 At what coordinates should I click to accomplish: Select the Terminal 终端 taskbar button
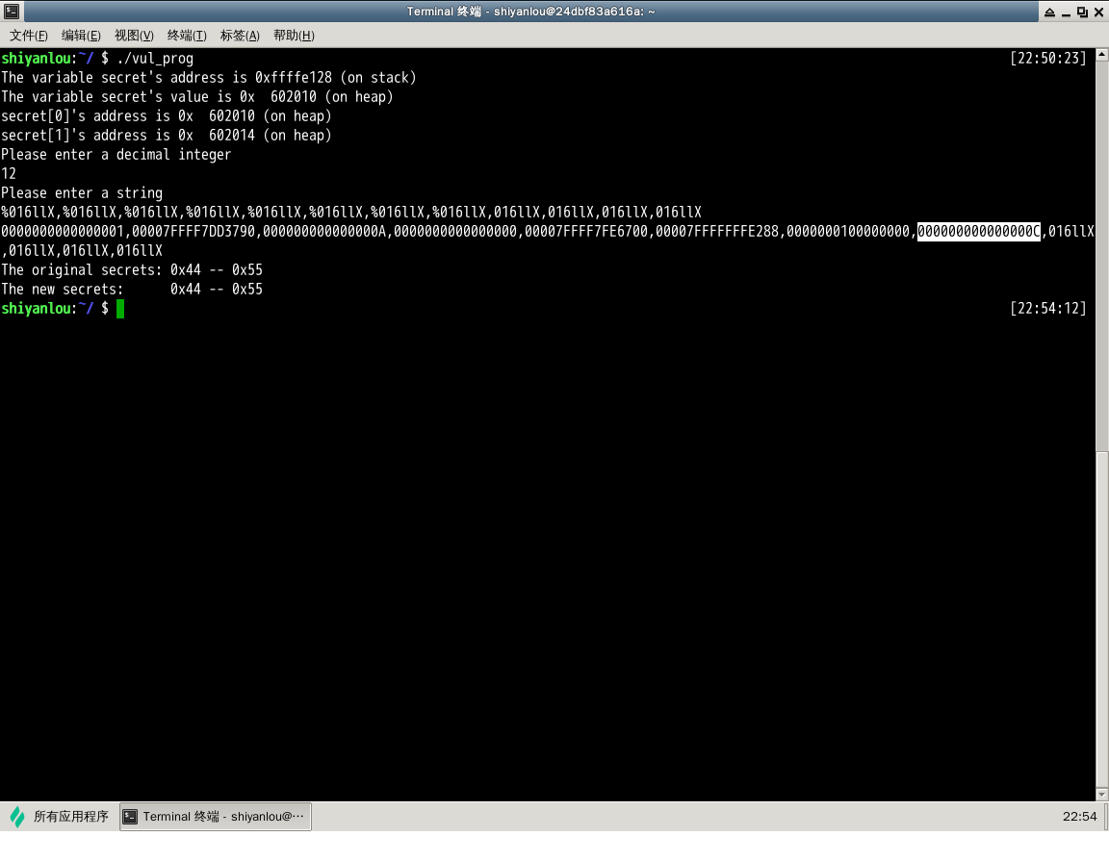[216, 817]
